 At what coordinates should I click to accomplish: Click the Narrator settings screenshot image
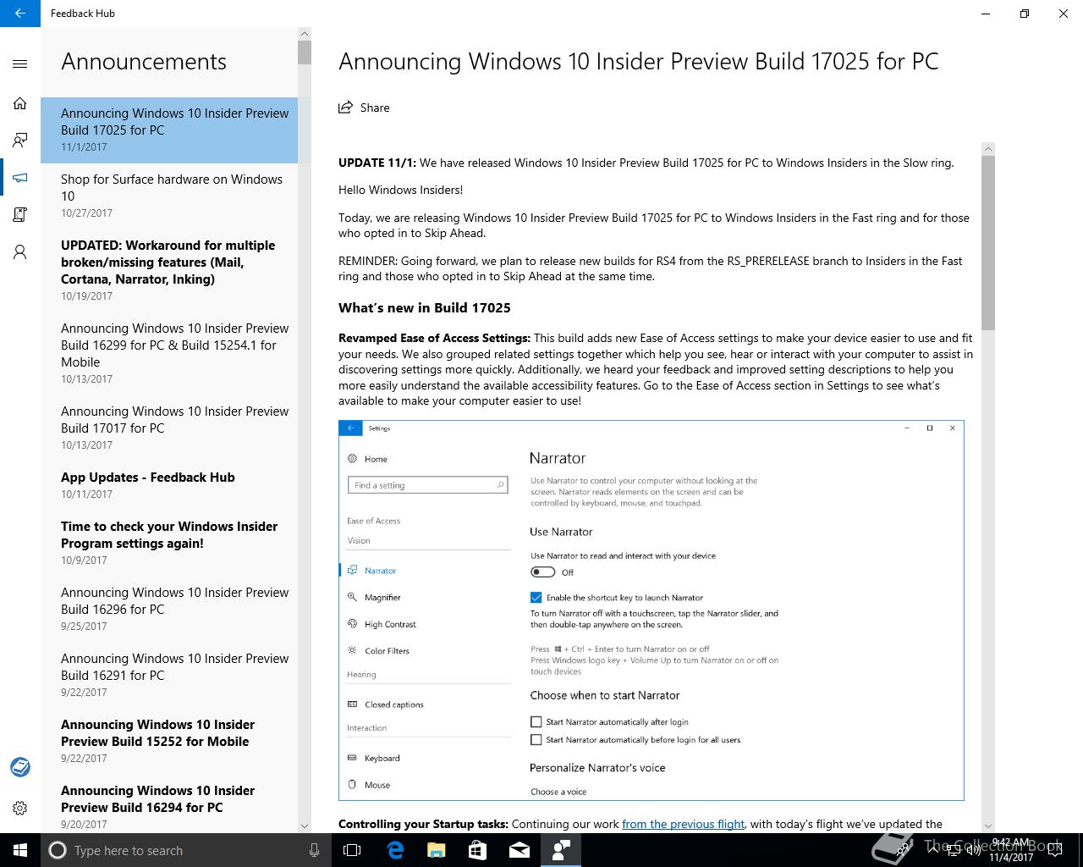651,610
